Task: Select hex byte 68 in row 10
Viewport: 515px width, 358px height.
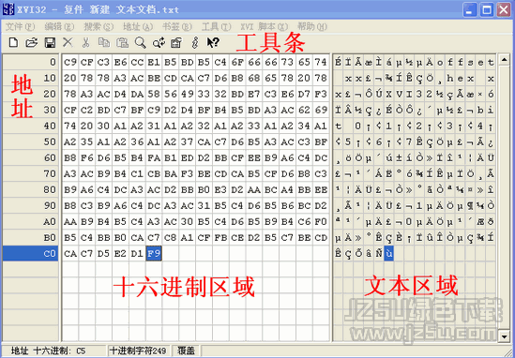Action: click(254, 78)
